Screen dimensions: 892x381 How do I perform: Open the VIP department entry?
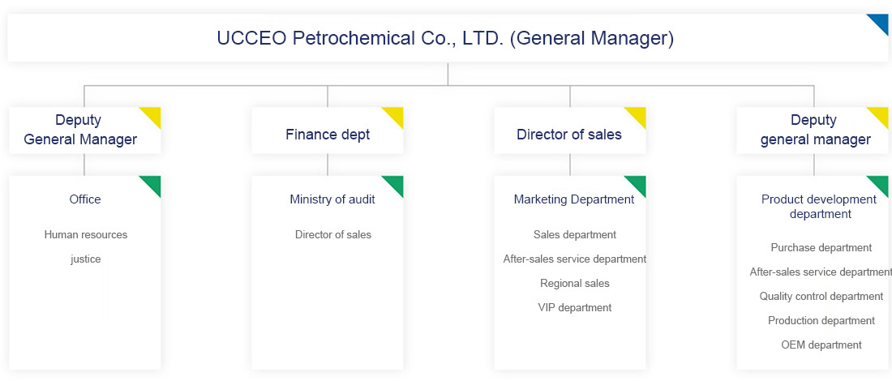575,307
